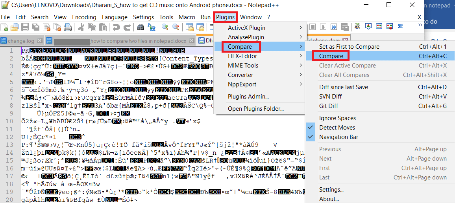Screen dimensions: 455x203
Task: Select SVN Diff entry
Action: coord(380,97)
